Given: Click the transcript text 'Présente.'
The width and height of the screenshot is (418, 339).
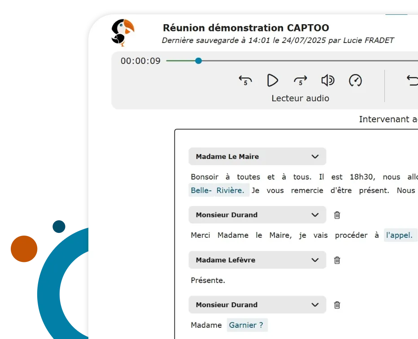Looking at the screenshot, I should click(x=208, y=280).
